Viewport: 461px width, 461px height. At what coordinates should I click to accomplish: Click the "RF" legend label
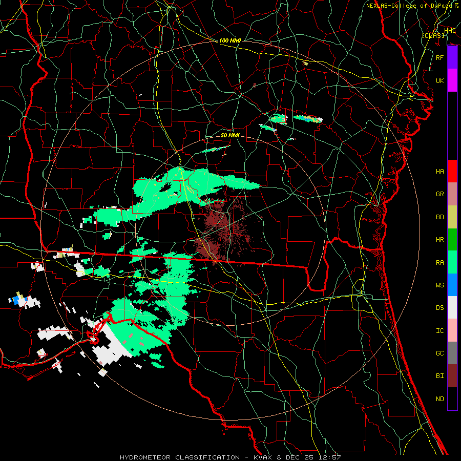point(439,57)
